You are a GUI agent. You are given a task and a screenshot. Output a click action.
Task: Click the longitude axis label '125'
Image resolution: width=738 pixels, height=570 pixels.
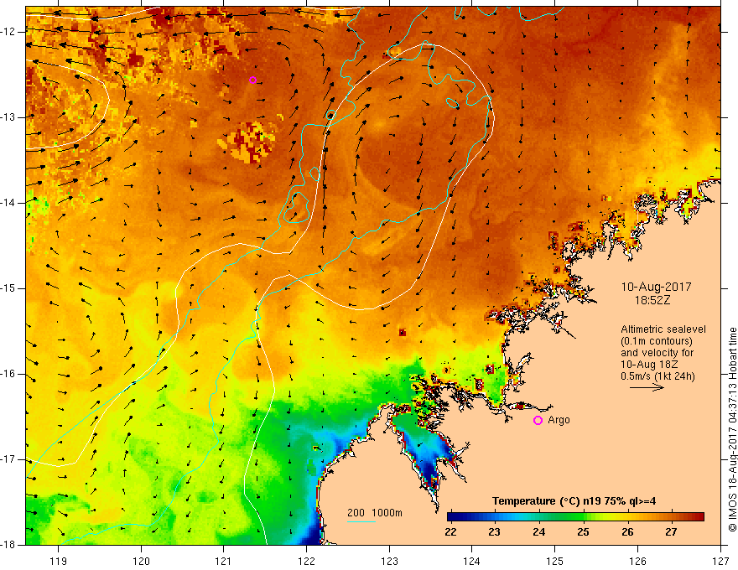click(x=555, y=562)
